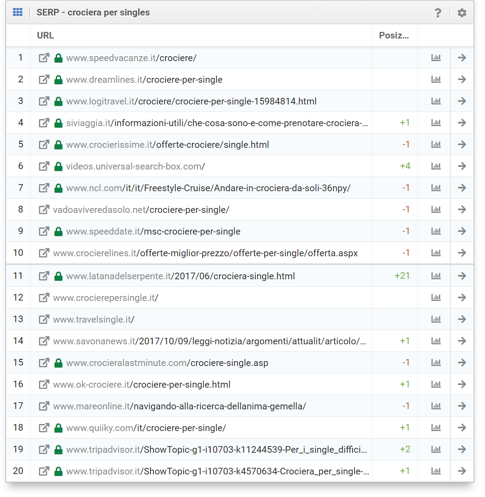
Task: Click the +21 position change value
Action: tap(402, 276)
